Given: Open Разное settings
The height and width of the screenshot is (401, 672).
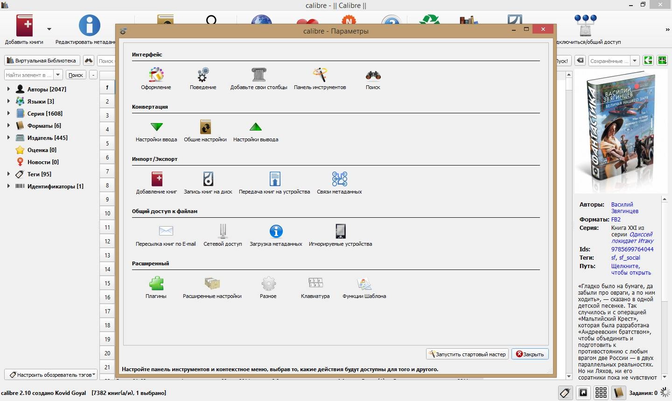Looking at the screenshot, I should [268, 288].
